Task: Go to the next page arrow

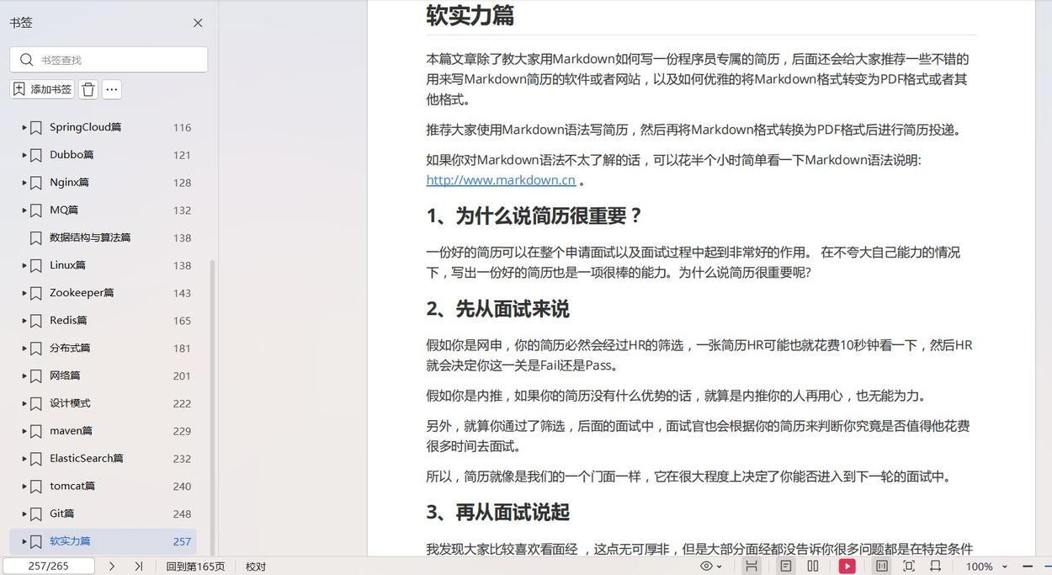Action: point(111,567)
